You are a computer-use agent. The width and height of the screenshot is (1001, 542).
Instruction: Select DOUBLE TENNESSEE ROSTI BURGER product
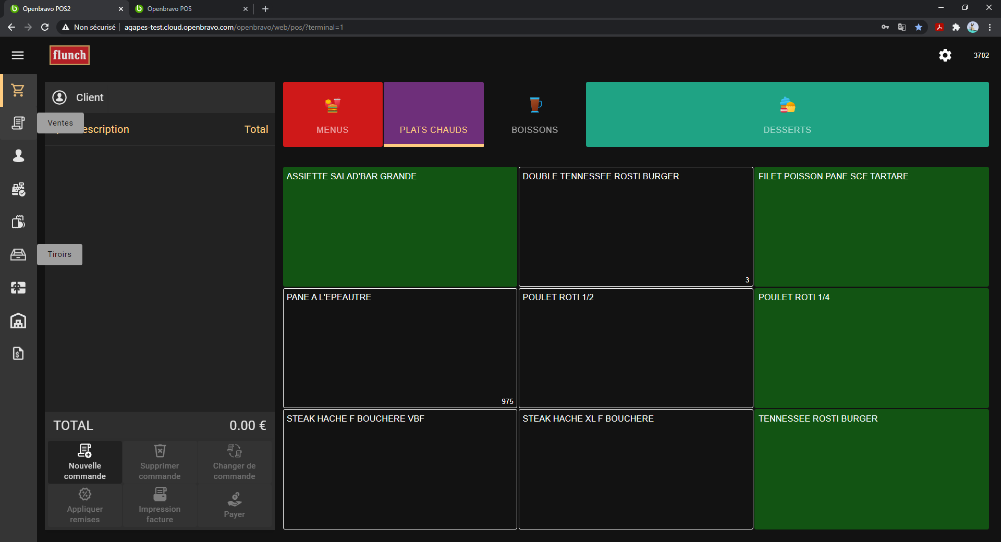coord(636,226)
